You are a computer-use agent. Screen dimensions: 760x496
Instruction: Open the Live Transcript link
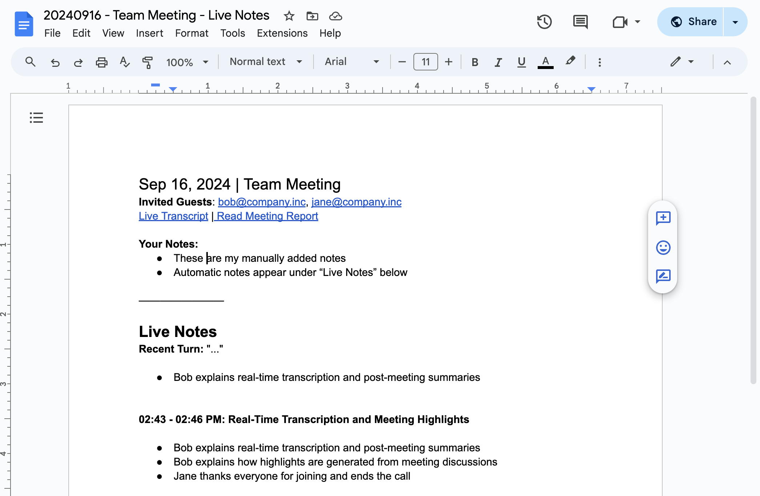point(173,216)
